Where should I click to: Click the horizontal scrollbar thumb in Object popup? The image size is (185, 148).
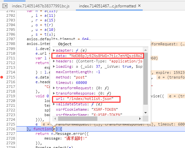78,118
